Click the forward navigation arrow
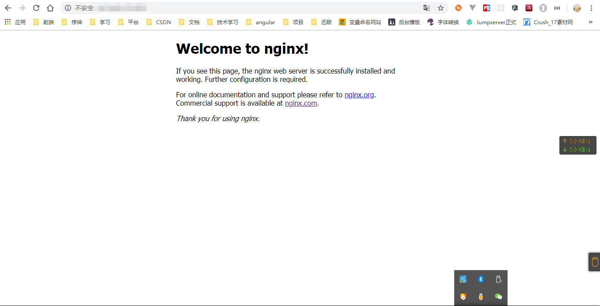This screenshot has height=306, width=600. point(22,8)
